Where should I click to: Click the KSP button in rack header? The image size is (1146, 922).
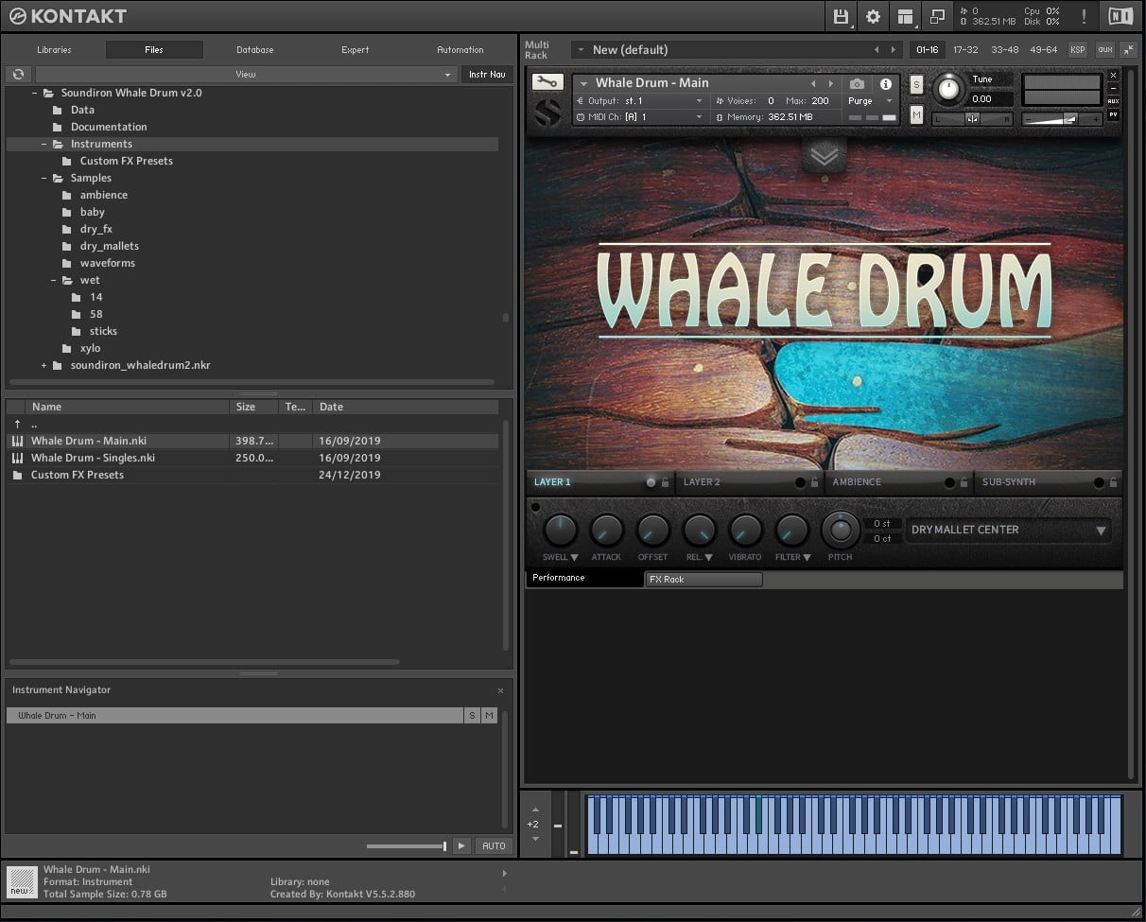coord(1077,49)
